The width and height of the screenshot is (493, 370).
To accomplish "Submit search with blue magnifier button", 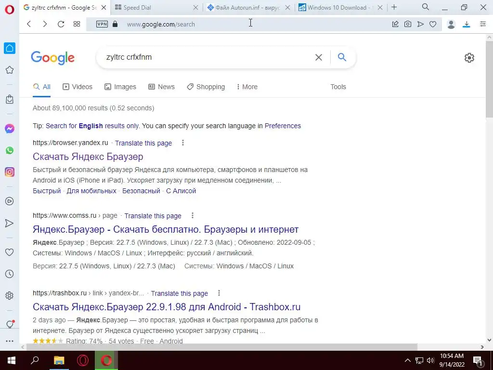I will (x=342, y=57).
